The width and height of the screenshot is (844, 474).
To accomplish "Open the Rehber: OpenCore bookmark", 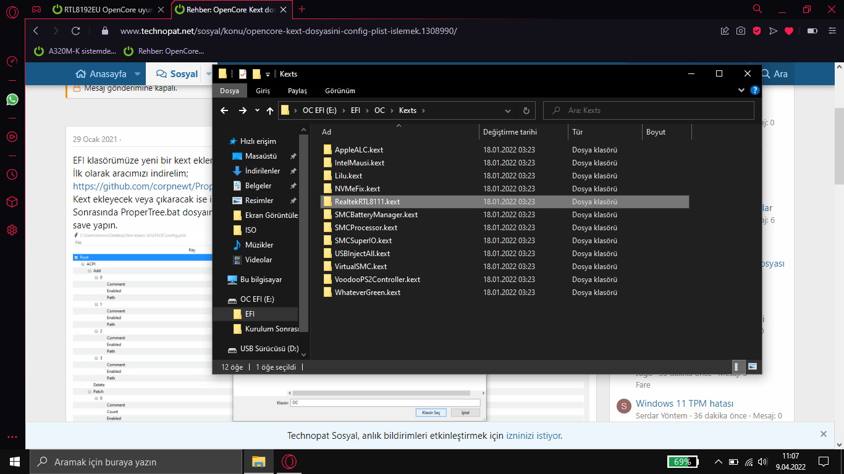I will click(x=164, y=51).
